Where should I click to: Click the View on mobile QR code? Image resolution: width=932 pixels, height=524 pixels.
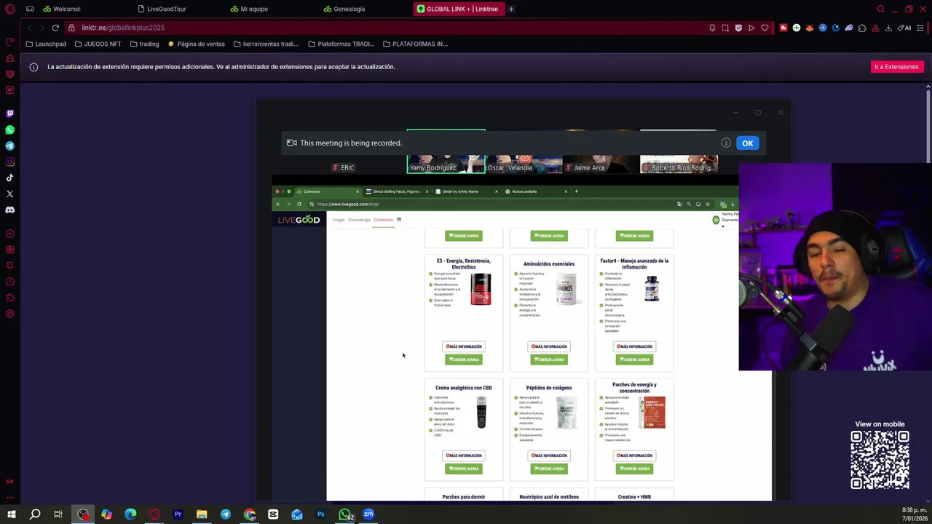880,460
